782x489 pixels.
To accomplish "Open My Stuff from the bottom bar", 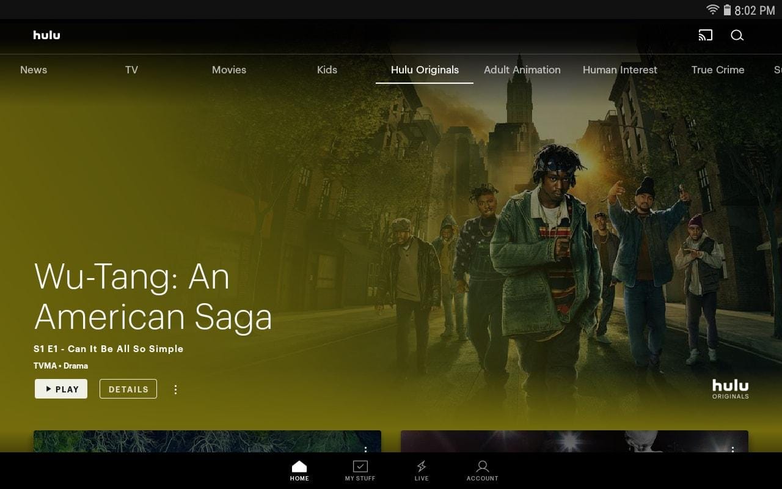I will [360, 469].
